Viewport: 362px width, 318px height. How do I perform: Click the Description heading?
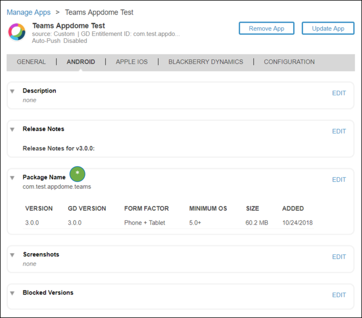(39, 91)
